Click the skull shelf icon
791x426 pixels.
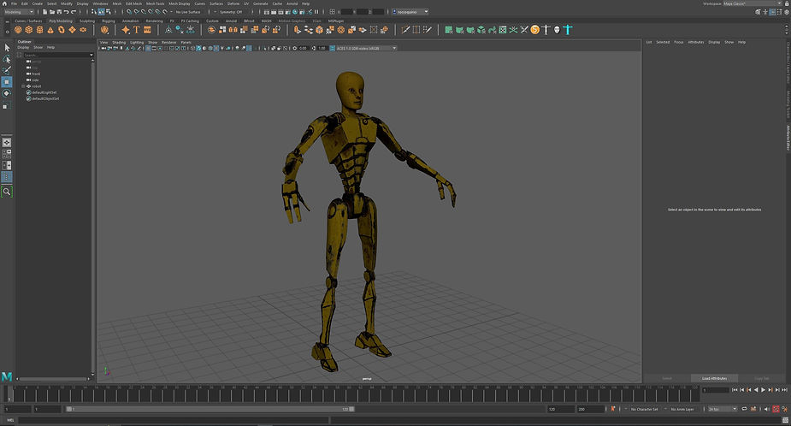pos(557,30)
